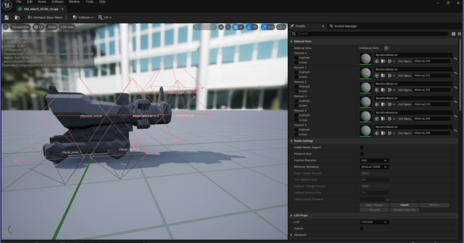464x243 pixels.
Task: Expand the Advanced section
Action: (292, 235)
